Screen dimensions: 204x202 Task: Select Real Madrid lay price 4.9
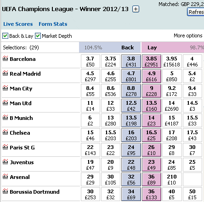[x=152, y=76]
